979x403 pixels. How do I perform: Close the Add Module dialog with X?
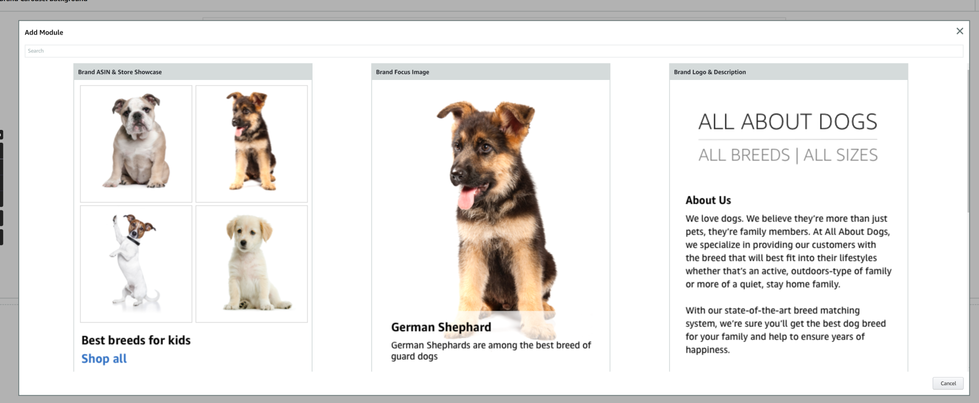pyautogui.click(x=960, y=31)
